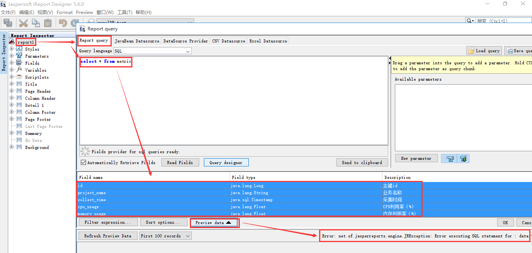
Task: Click the Column Footer band icon
Action: [19, 112]
